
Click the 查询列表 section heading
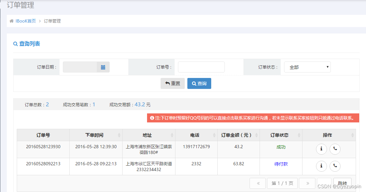29,43
